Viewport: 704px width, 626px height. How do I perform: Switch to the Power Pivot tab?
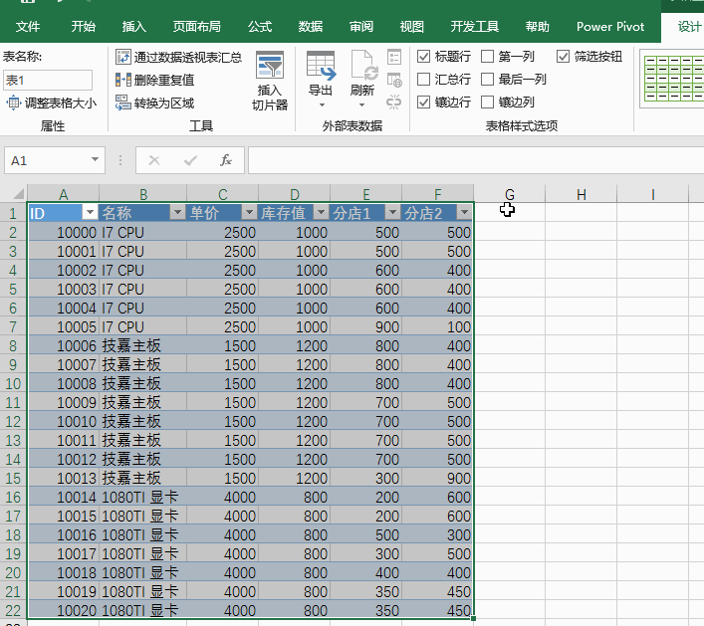coord(610,27)
